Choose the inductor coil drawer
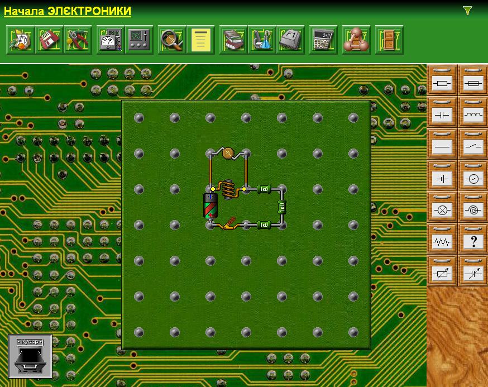The width and height of the screenshot is (488, 387). click(473, 112)
